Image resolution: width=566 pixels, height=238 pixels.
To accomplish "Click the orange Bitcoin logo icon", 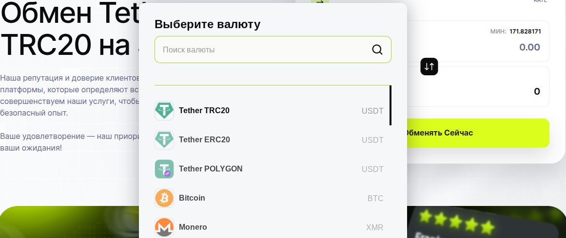I will point(164,198).
